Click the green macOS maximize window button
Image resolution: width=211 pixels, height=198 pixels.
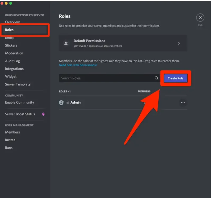coord(11,3)
